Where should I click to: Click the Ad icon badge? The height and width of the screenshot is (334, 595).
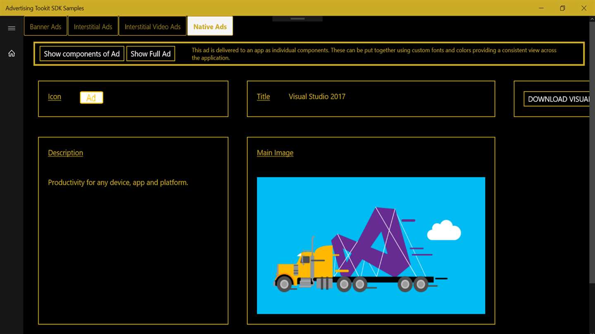click(91, 98)
